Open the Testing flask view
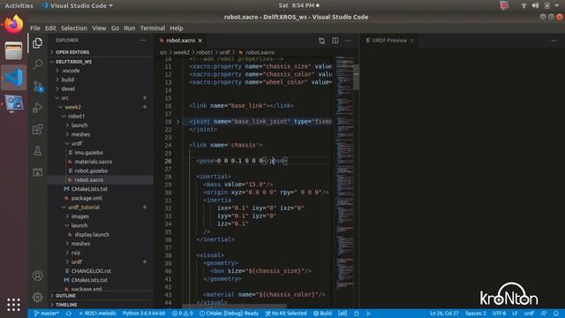 click(x=37, y=151)
